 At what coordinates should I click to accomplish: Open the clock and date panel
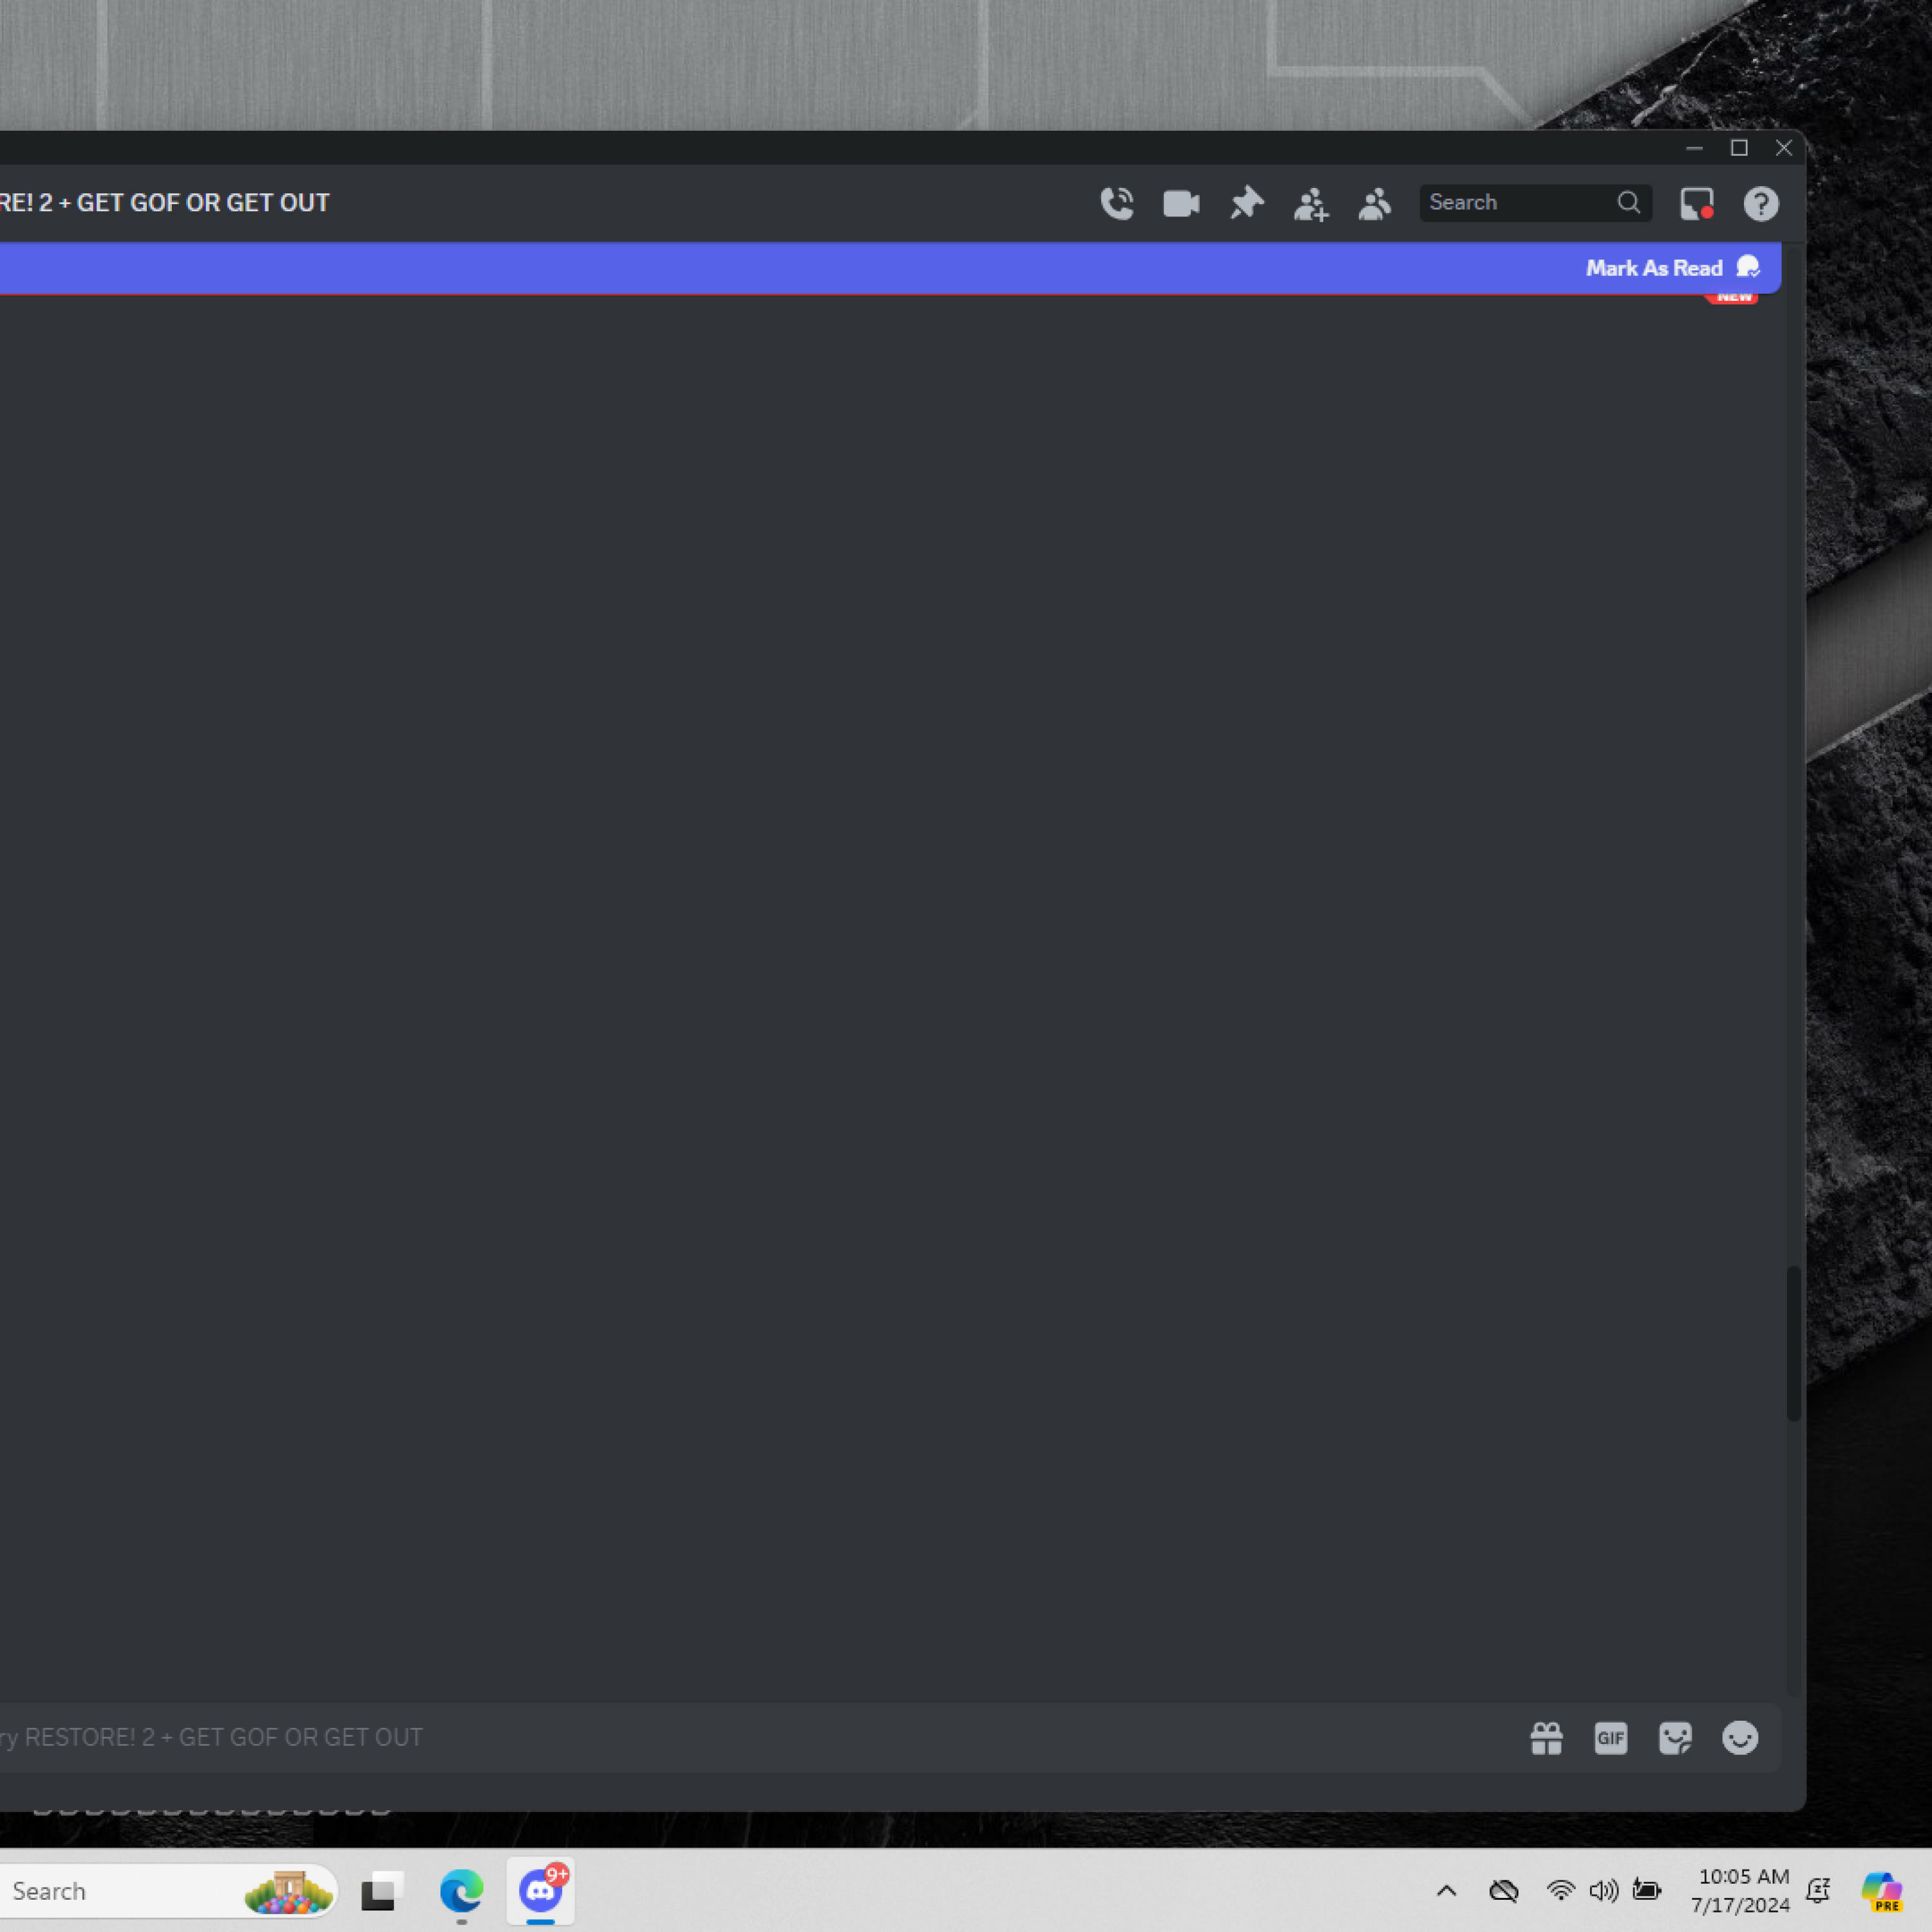pyautogui.click(x=1742, y=1890)
